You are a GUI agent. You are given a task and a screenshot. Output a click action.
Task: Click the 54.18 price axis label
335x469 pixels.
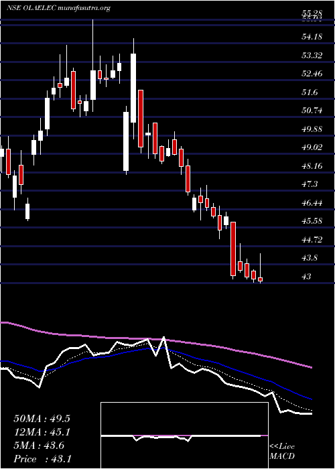point(312,37)
